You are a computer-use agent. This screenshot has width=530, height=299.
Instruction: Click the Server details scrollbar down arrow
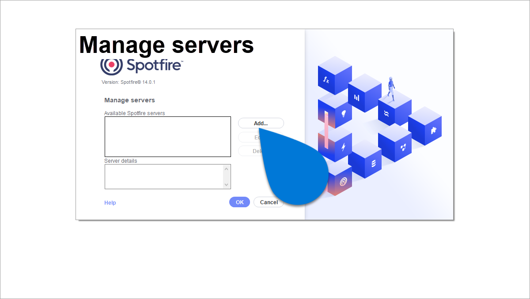(227, 185)
